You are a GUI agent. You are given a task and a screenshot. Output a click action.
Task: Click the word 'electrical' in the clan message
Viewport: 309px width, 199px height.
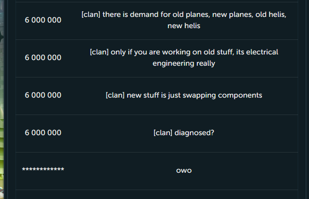[x=262, y=52]
